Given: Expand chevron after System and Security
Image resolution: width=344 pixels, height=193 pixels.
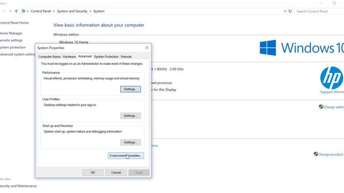Looking at the screenshot, I should [x=90, y=11].
